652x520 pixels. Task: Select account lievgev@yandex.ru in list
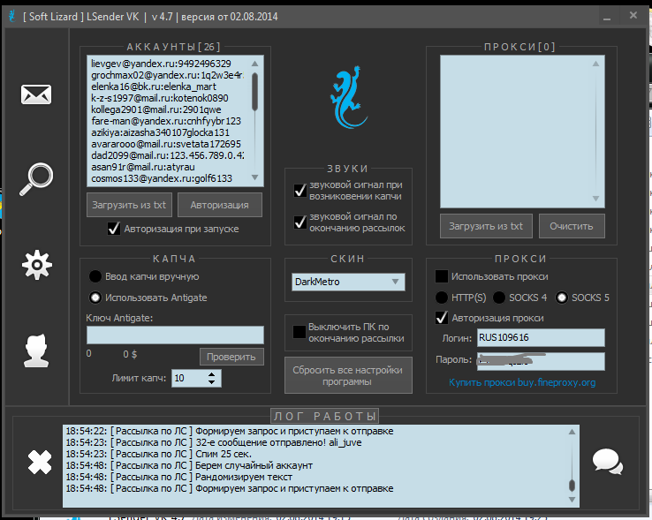161,64
